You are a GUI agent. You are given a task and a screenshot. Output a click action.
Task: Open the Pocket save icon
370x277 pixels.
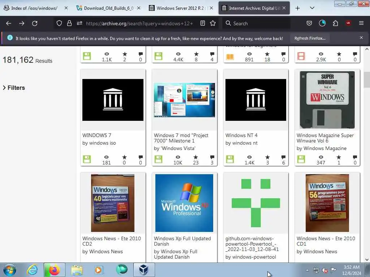pyautogui.click(x=309, y=23)
